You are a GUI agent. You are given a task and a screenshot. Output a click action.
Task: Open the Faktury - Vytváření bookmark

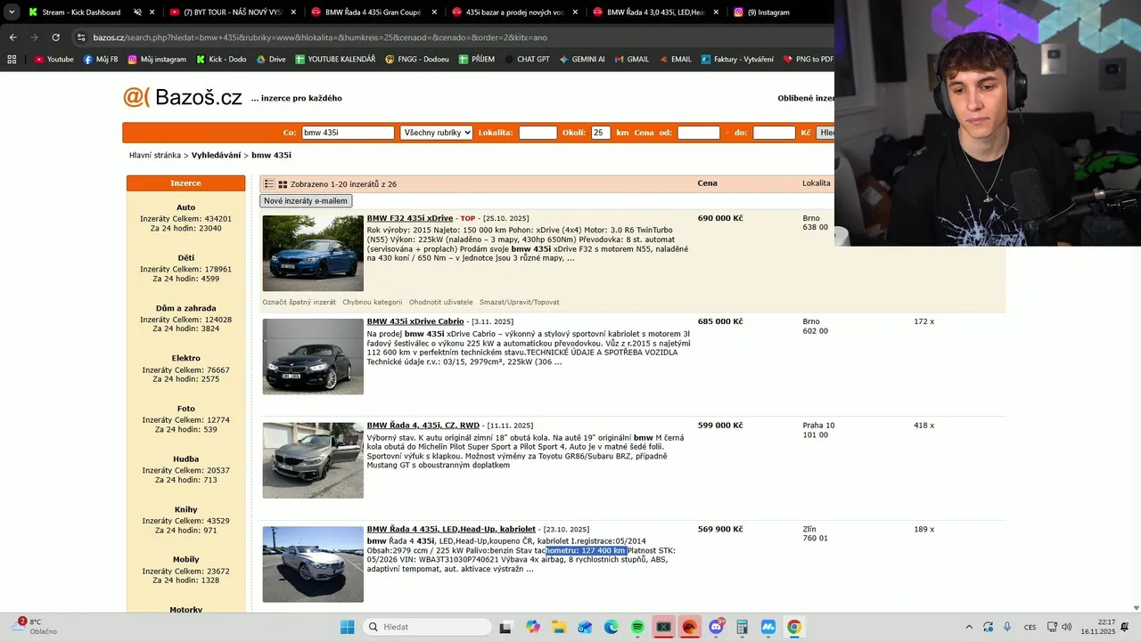click(x=737, y=60)
